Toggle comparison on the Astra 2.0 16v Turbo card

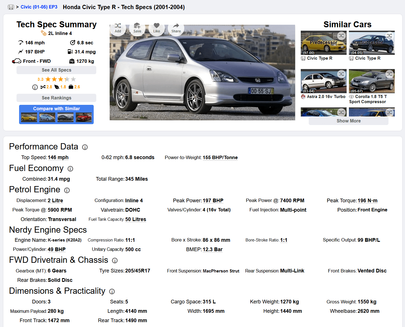341,74
